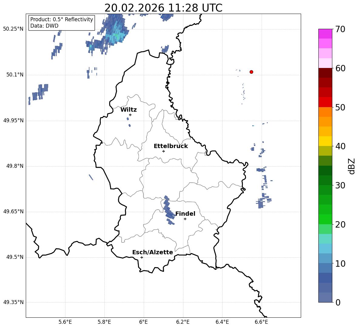359x328 pixels.
Task: Click the 5.8°E longitude label
Action: tap(104, 322)
